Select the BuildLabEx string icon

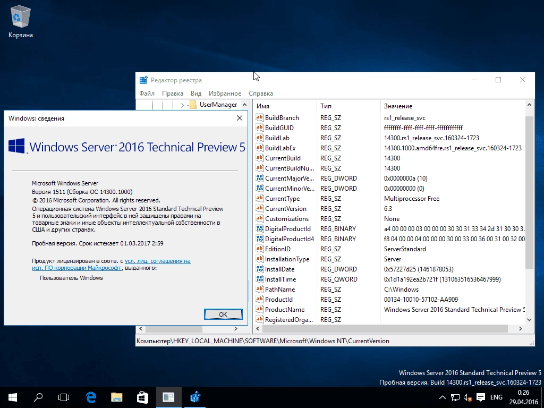(x=259, y=148)
